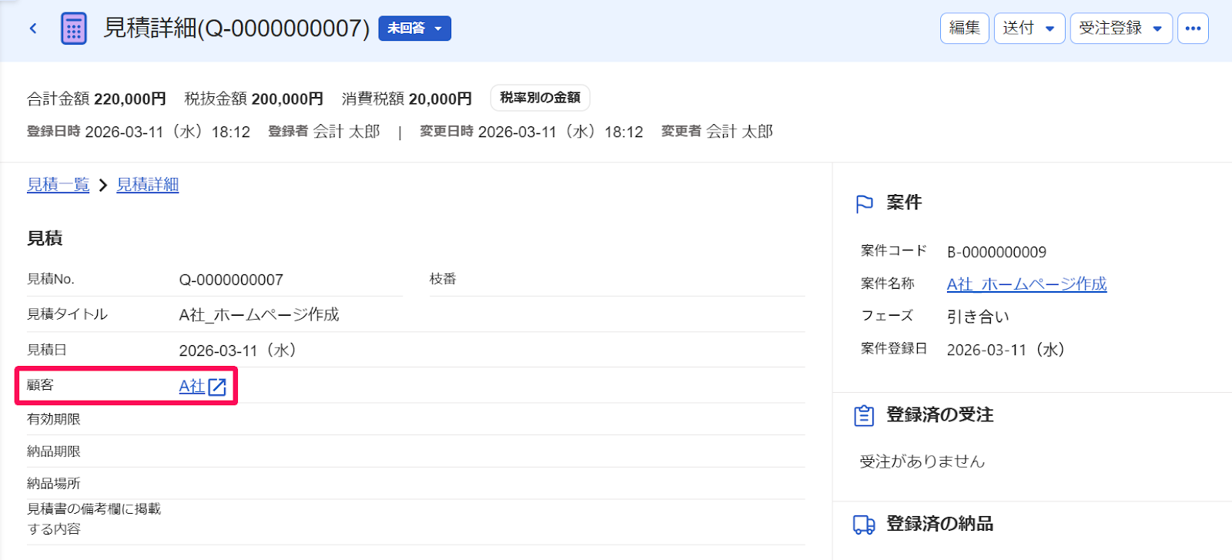Click the 合計金額 220,000円 text
Viewport: 1232px width, 560px height.
coord(96,99)
